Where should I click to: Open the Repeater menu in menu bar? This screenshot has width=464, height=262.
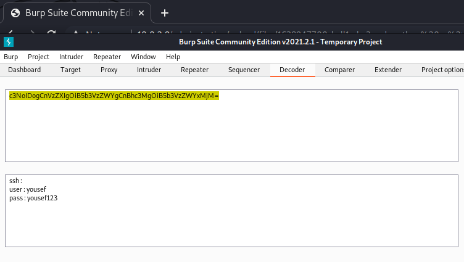pos(107,57)
